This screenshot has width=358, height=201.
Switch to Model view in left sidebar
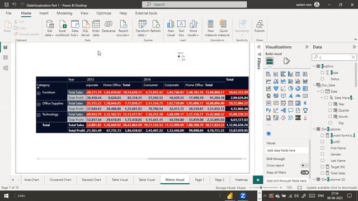coord(6,68)
